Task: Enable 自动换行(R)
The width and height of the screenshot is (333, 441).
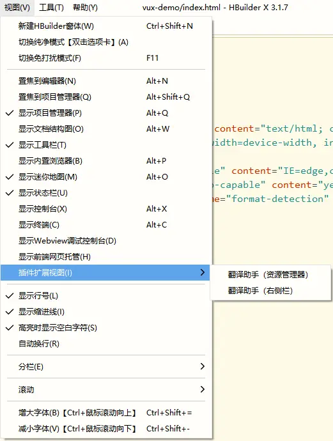Action: point(105,344)
